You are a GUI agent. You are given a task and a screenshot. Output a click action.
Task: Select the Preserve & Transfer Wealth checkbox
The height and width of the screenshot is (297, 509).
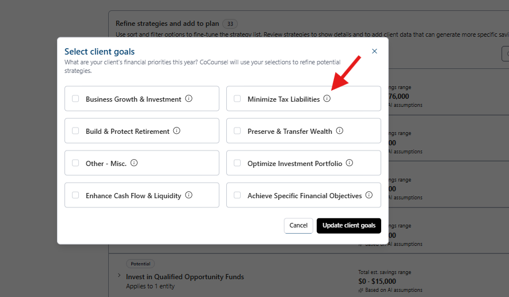[237, 131]
